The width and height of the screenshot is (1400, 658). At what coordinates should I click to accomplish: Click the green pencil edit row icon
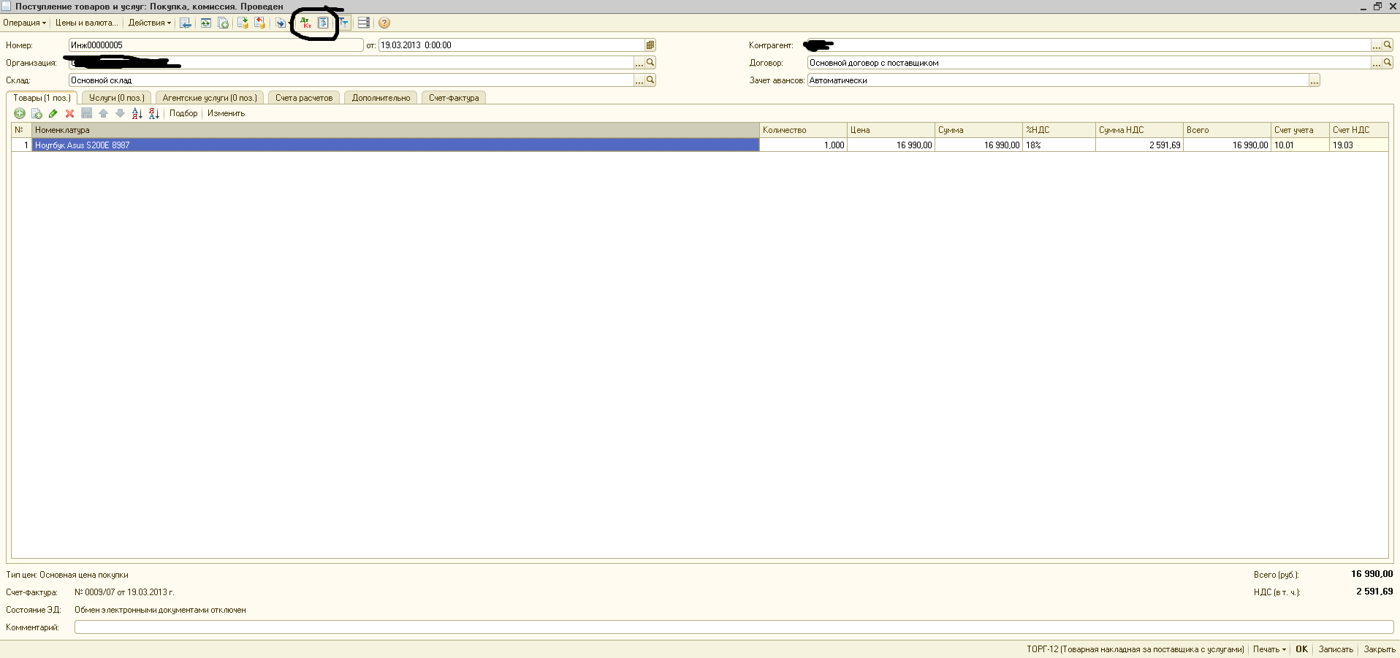pos(53,113)
